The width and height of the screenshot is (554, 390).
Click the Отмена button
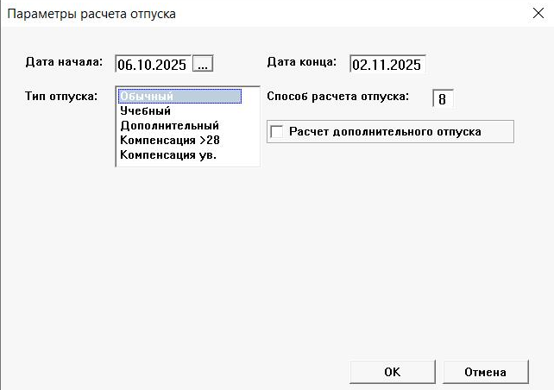(x=484, y=372)
